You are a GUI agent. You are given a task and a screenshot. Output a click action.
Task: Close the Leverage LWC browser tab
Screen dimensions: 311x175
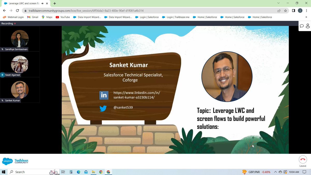coord(47,3)
